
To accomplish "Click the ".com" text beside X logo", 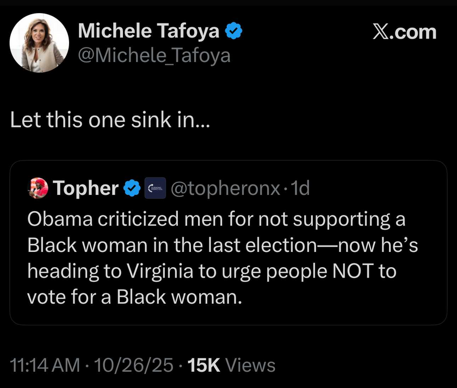I will tap(416, 32).
